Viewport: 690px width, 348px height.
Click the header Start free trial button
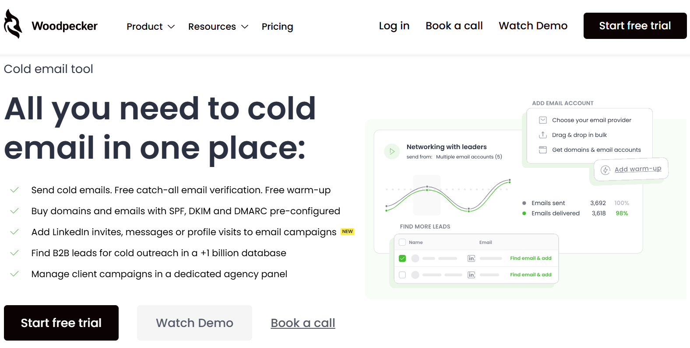tap(635, 26)
